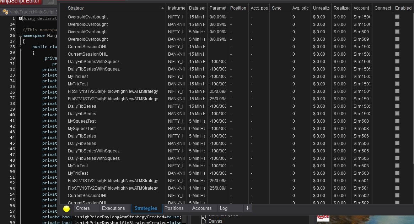Add a new tab with plus button

click(x=247, y=208)
